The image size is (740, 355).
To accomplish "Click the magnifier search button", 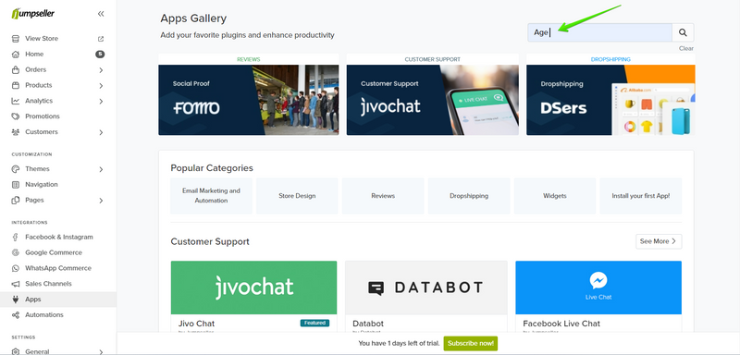I will [x=683, y=32].
